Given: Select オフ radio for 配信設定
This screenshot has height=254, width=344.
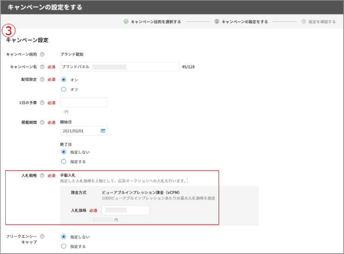Looking at the screenshot, I should click(x=64, y=89).
